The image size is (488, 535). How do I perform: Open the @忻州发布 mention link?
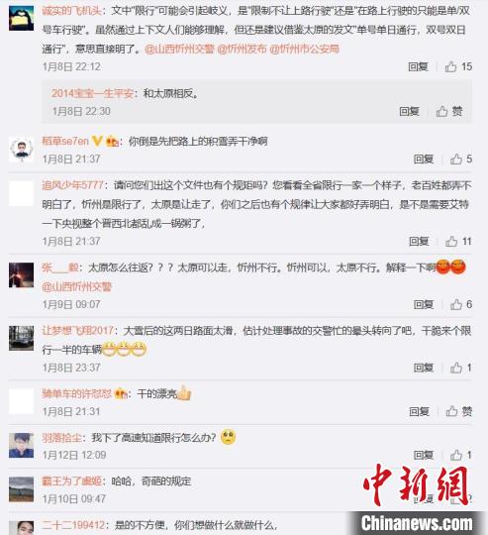[242, 49]
